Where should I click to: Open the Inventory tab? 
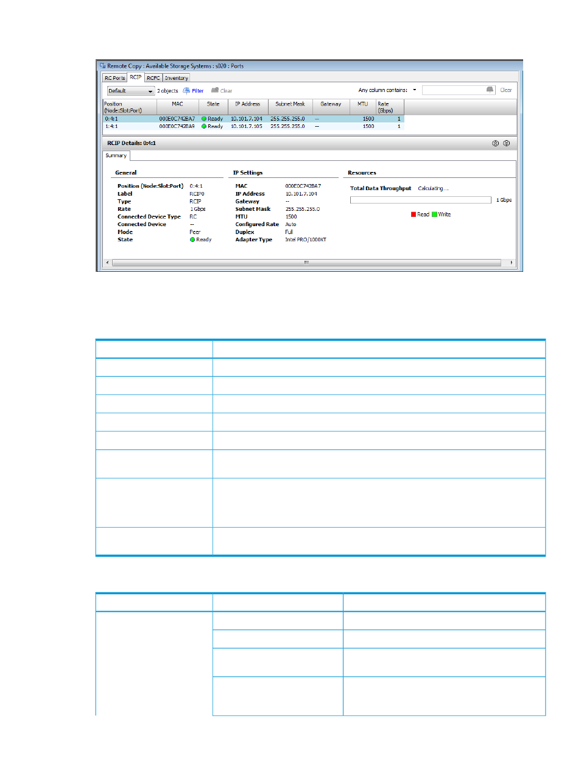[177, 78]
